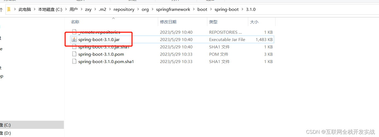379x137 pixels.
Task: Click the Up navigation arrow in address bar
Action: (x=1, y=10)
